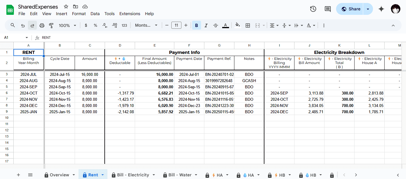Toggle strikethrough formatting
Viewport: 406px width, 179px height.
pos(216,25)
